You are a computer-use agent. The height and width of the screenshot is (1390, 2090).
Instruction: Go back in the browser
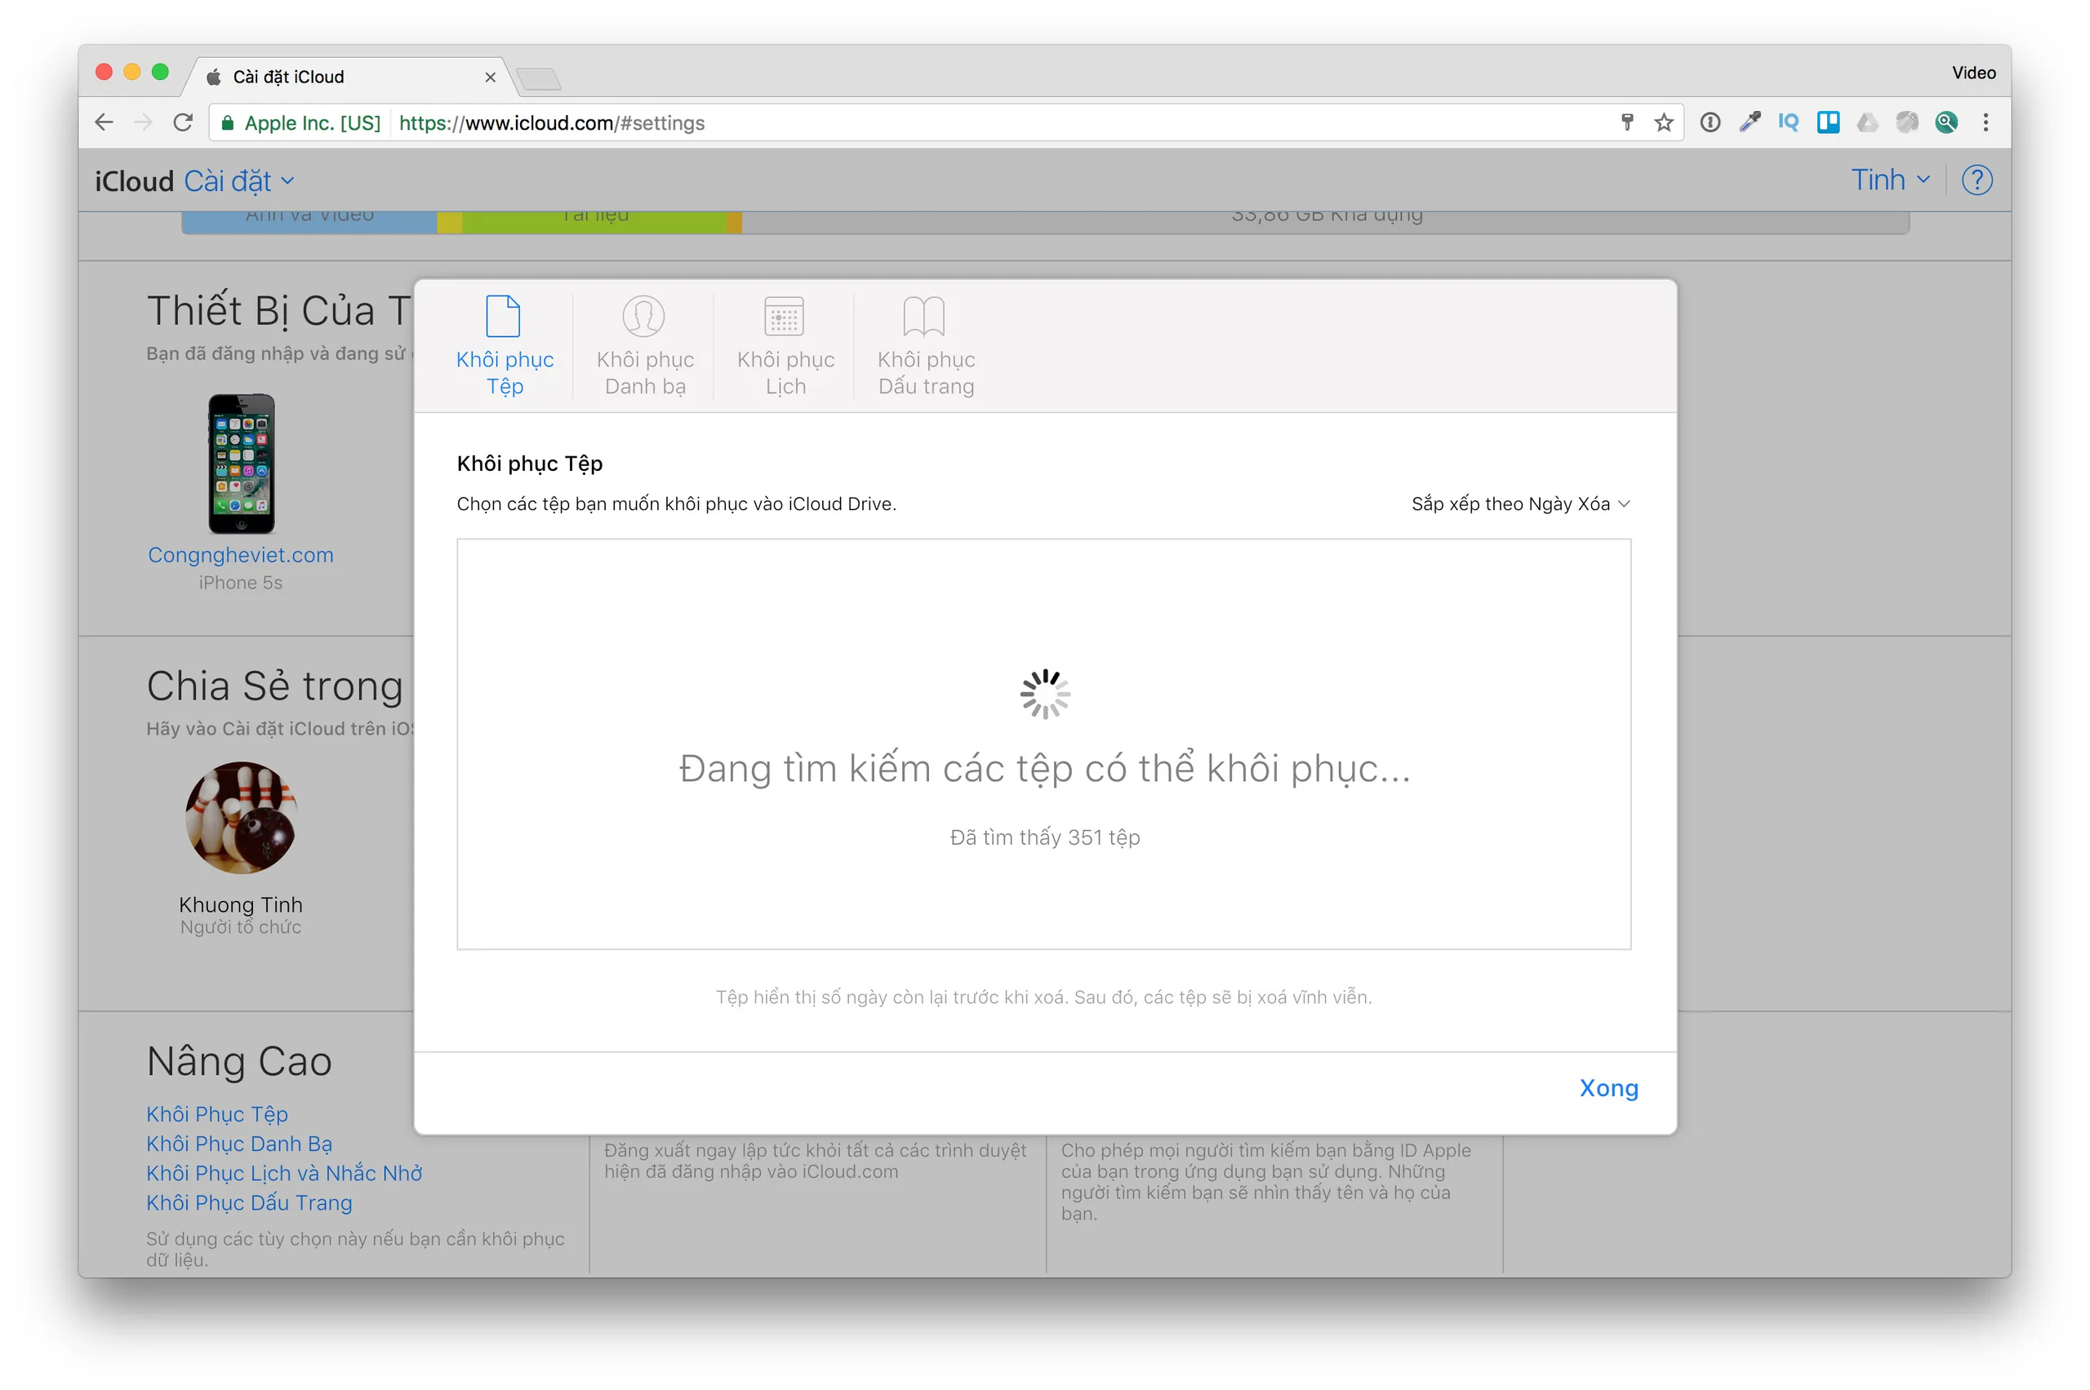click(104, 122)
